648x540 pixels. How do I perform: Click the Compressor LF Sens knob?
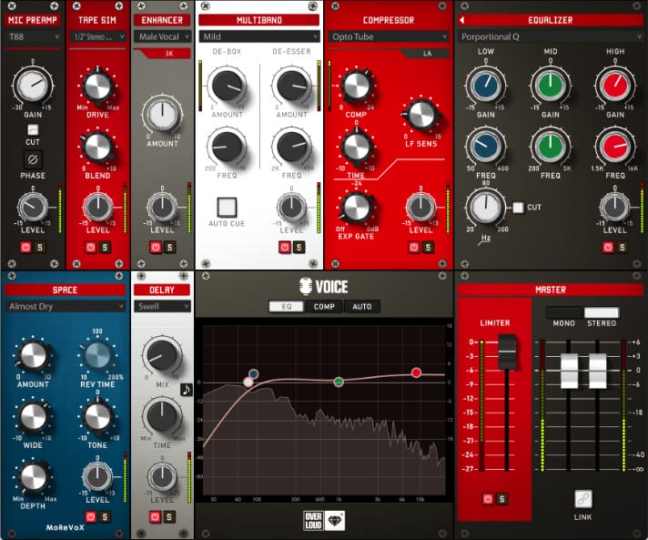[x=420, y=115]
